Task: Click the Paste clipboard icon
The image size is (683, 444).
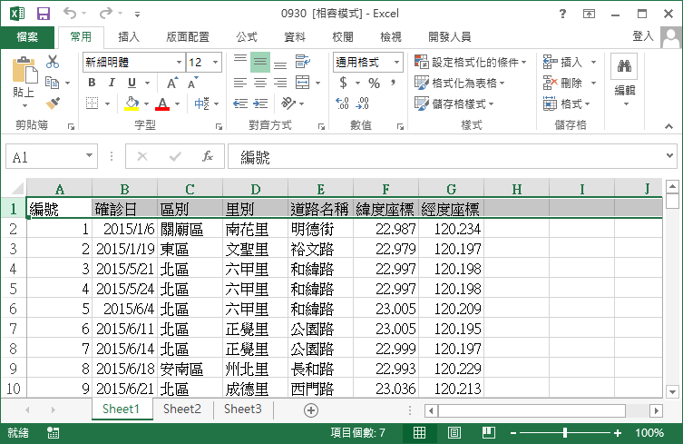Action: click(x=24, y=70)
